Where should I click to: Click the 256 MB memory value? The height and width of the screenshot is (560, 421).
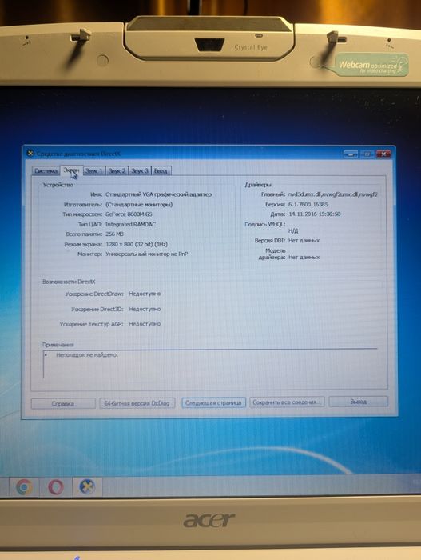[114, 234]
